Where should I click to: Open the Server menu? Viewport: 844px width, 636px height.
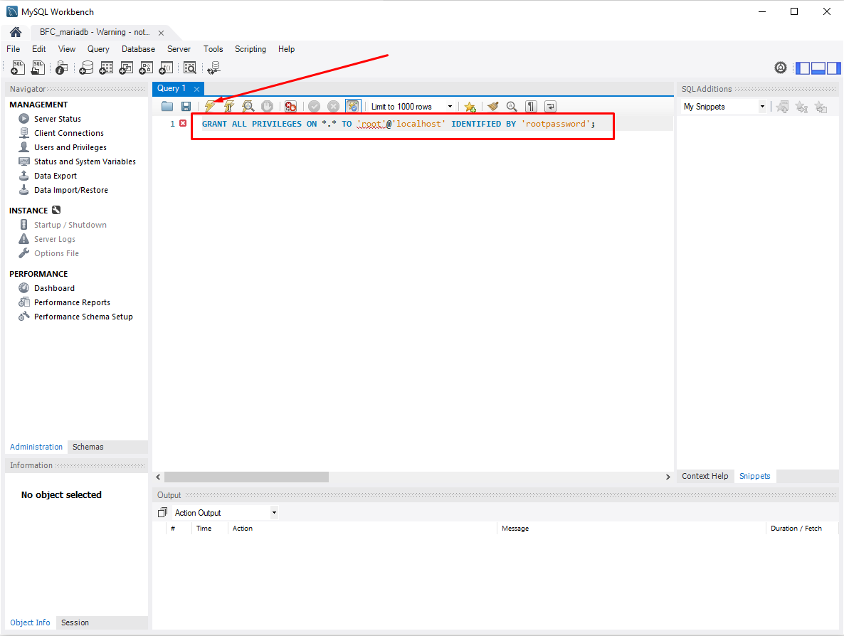click(179, 49)
